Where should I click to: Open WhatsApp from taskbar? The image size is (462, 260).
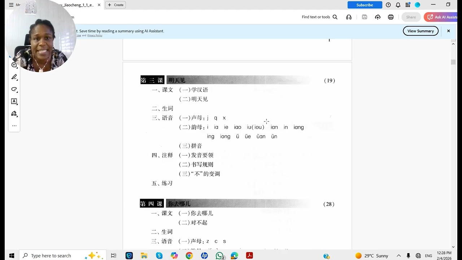click(x=219, y=256)
